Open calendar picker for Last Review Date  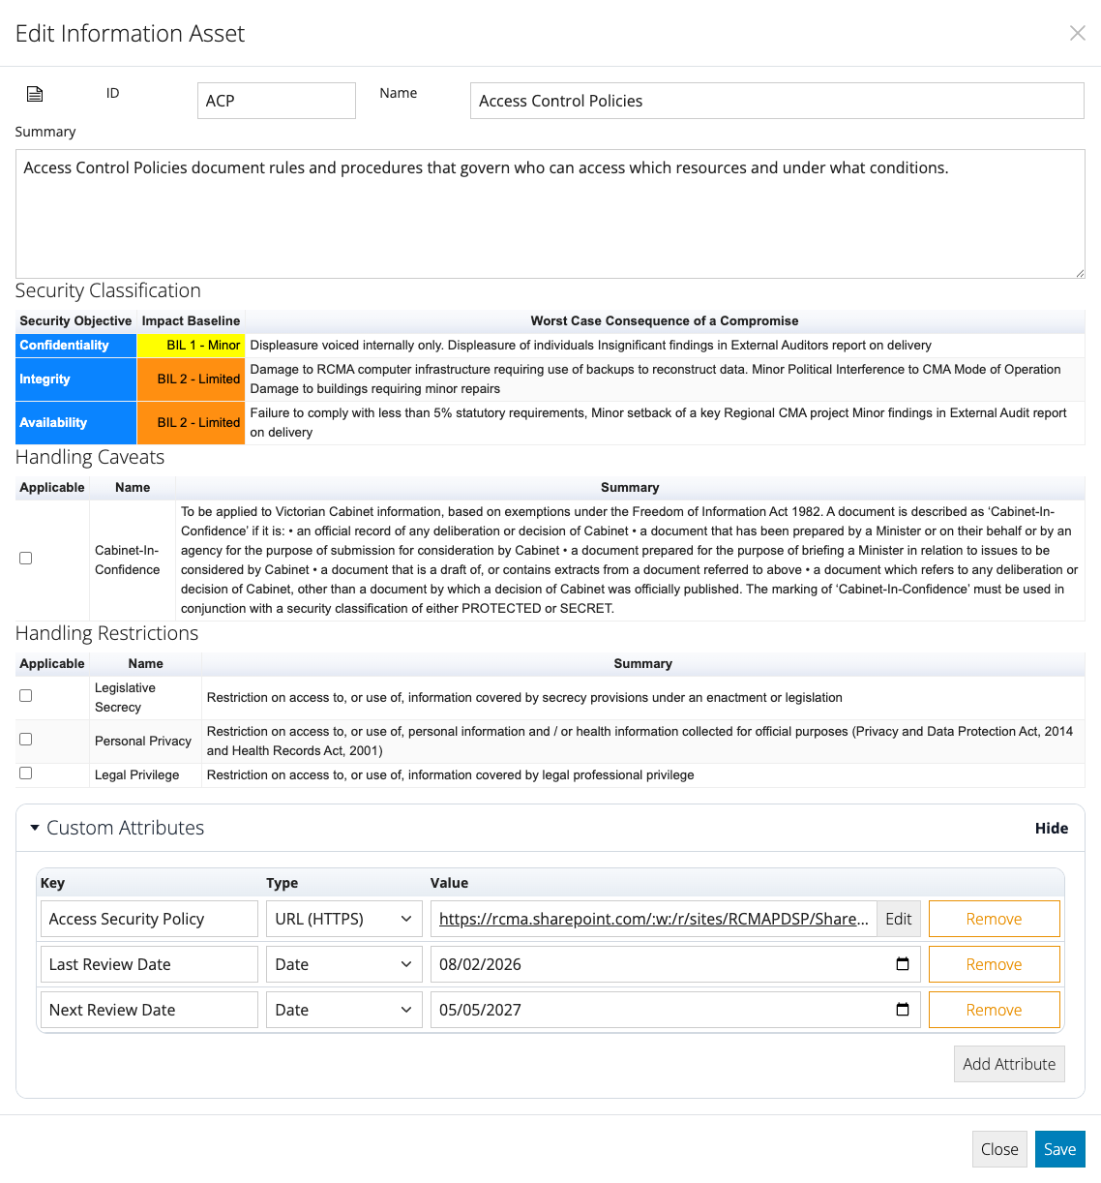(902, 964)
